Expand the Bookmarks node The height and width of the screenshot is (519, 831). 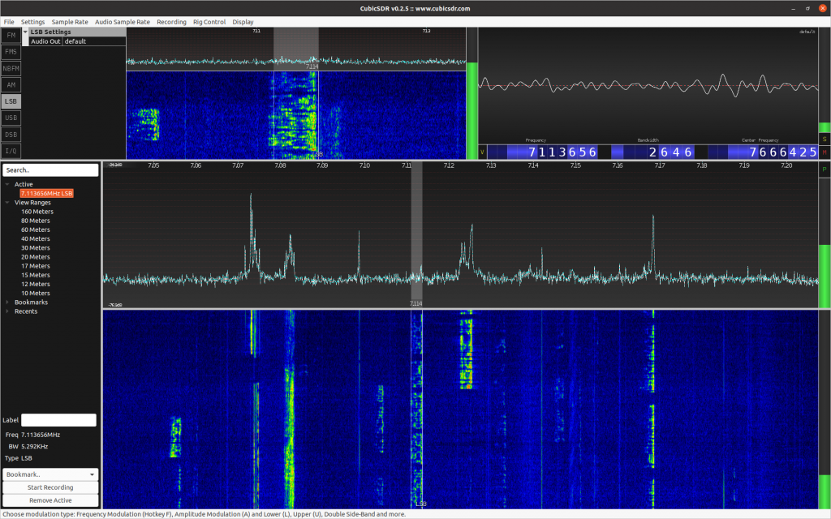7,302
